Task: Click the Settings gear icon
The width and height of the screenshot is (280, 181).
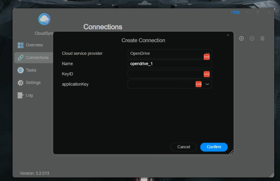Action: point(20,83)
